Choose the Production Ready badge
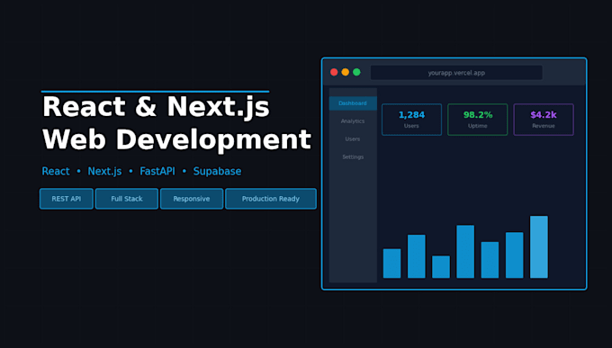The image size is (612, 348). (x=271, y=199)
